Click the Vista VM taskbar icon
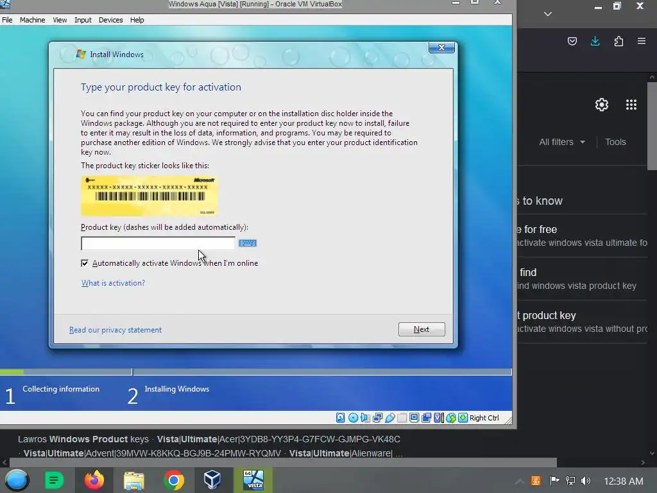Image resolution: width=657 pixels, height=493 pixels. point(253,480)
